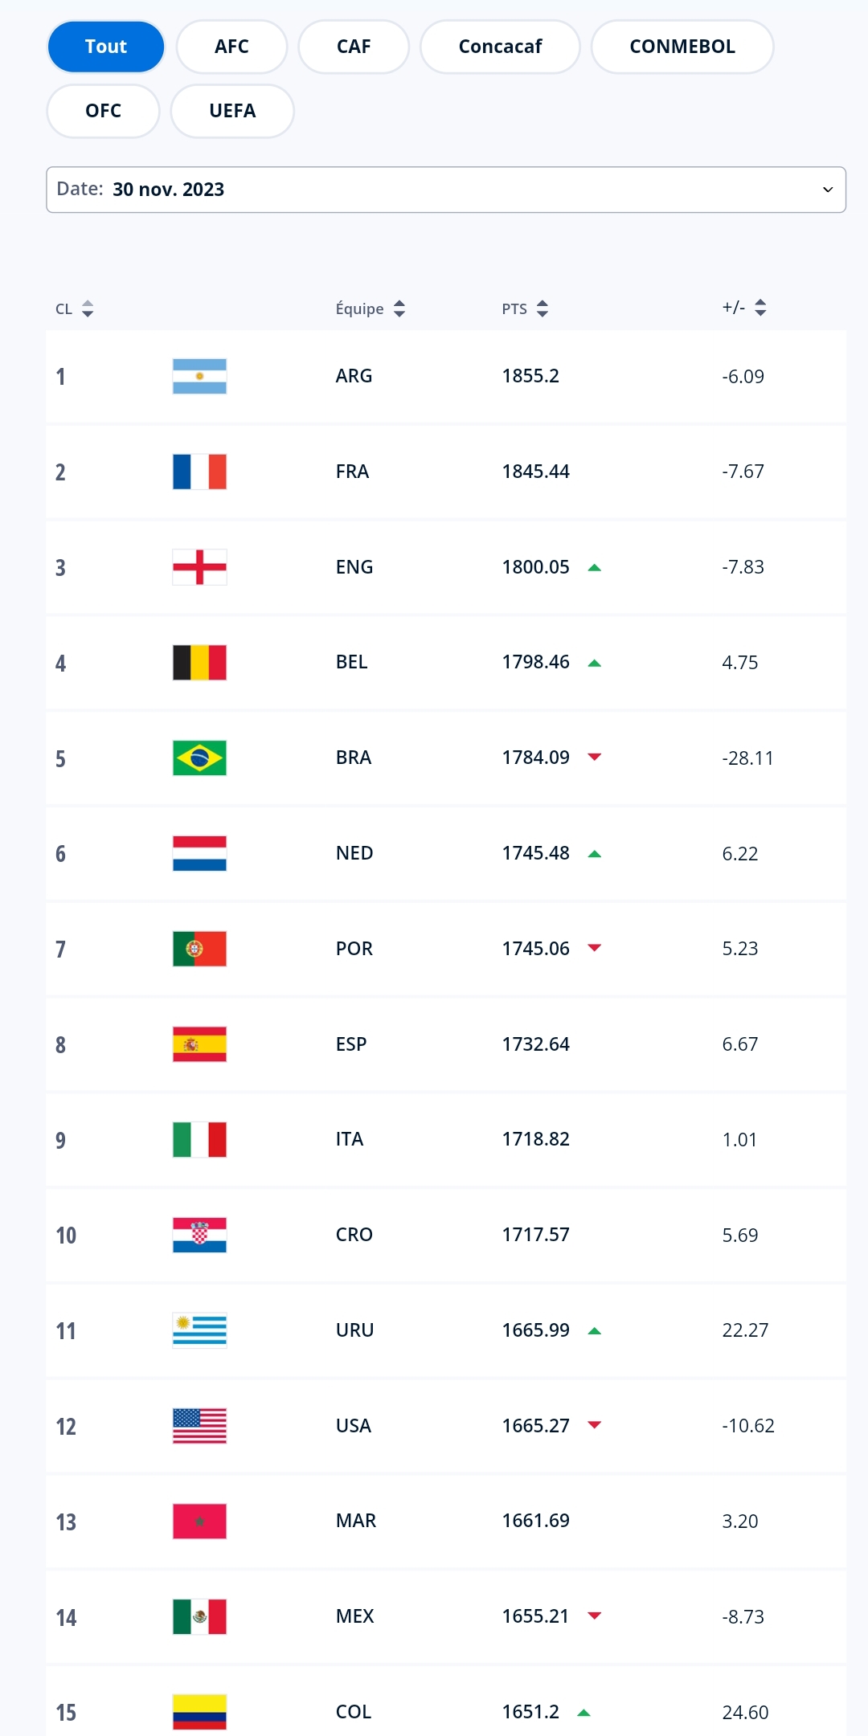Click the Mexico flag icon
The width and height of the screenshot is (868, 1736).
tap(199, 1616)
